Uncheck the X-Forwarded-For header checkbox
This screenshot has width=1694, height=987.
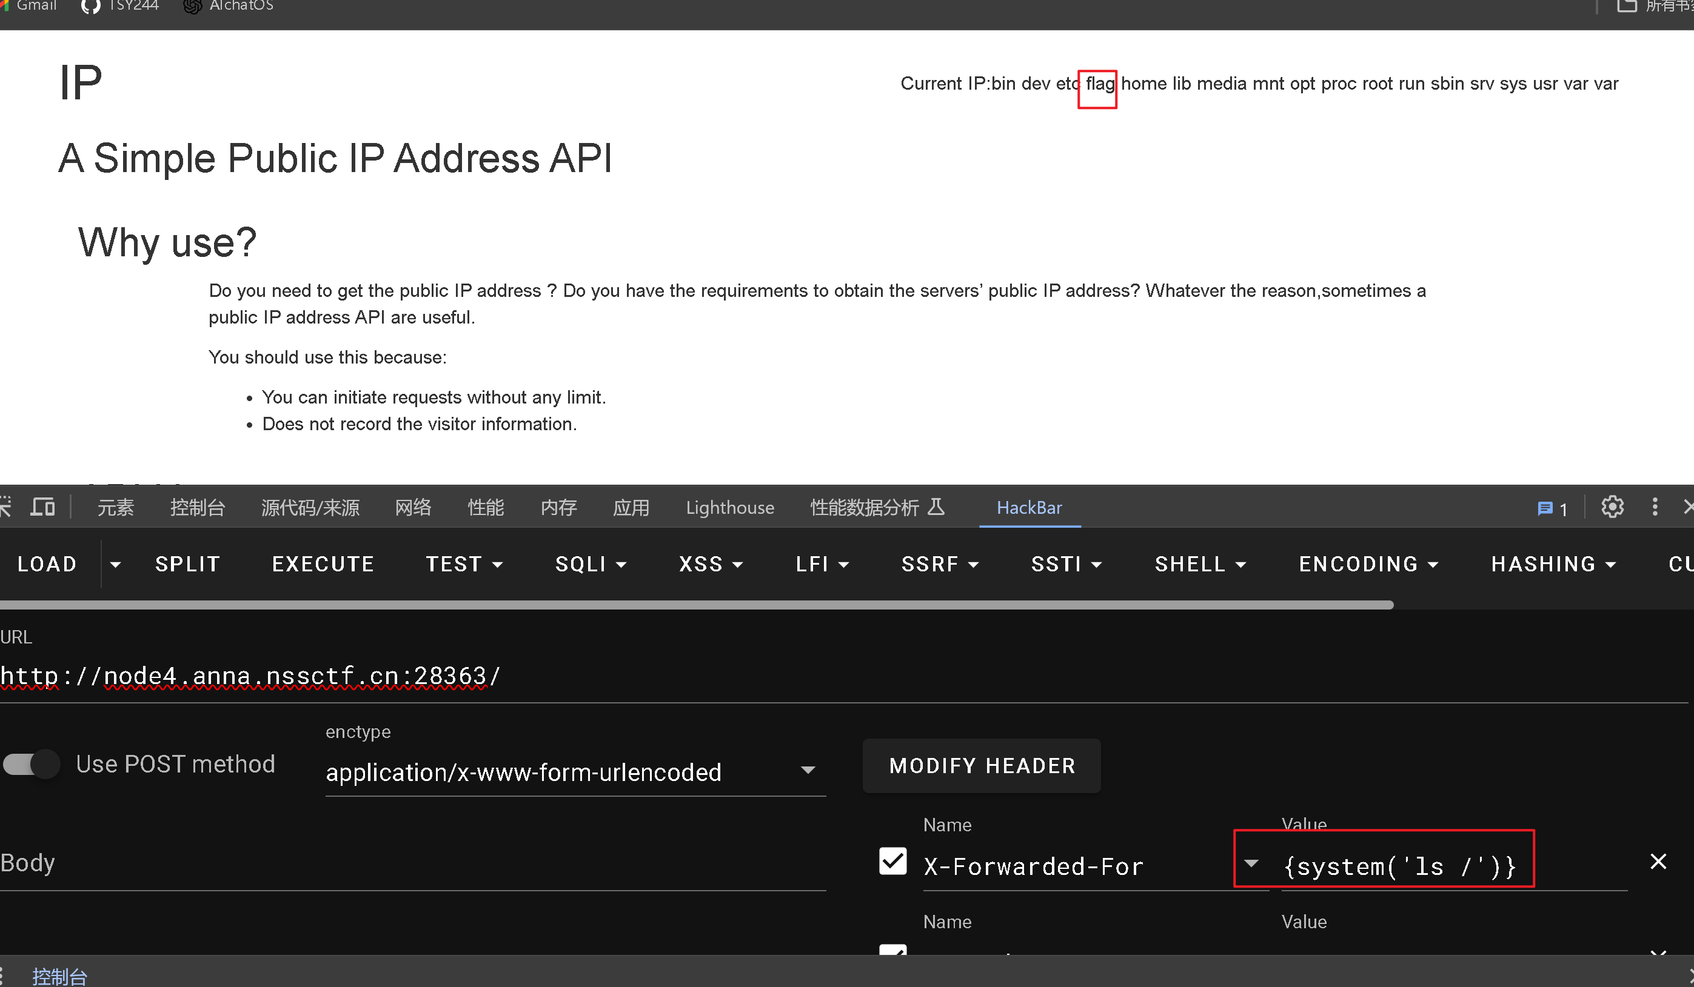tap(892, 862)
